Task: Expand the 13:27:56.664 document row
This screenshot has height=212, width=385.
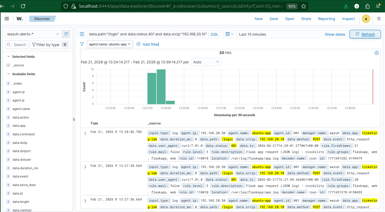Action: [x=85, y=201]
